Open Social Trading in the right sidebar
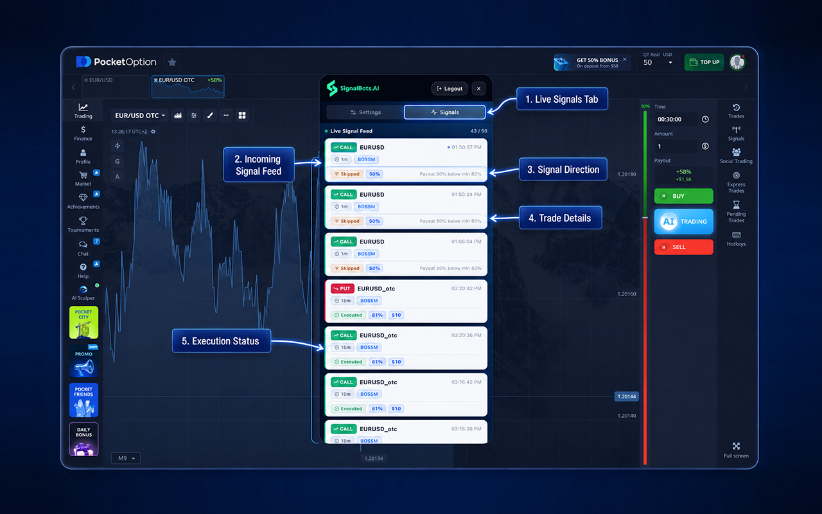Image resolution: width=822 pixels, height=514 pixels. pyautogui.click(x=736, y=156)
